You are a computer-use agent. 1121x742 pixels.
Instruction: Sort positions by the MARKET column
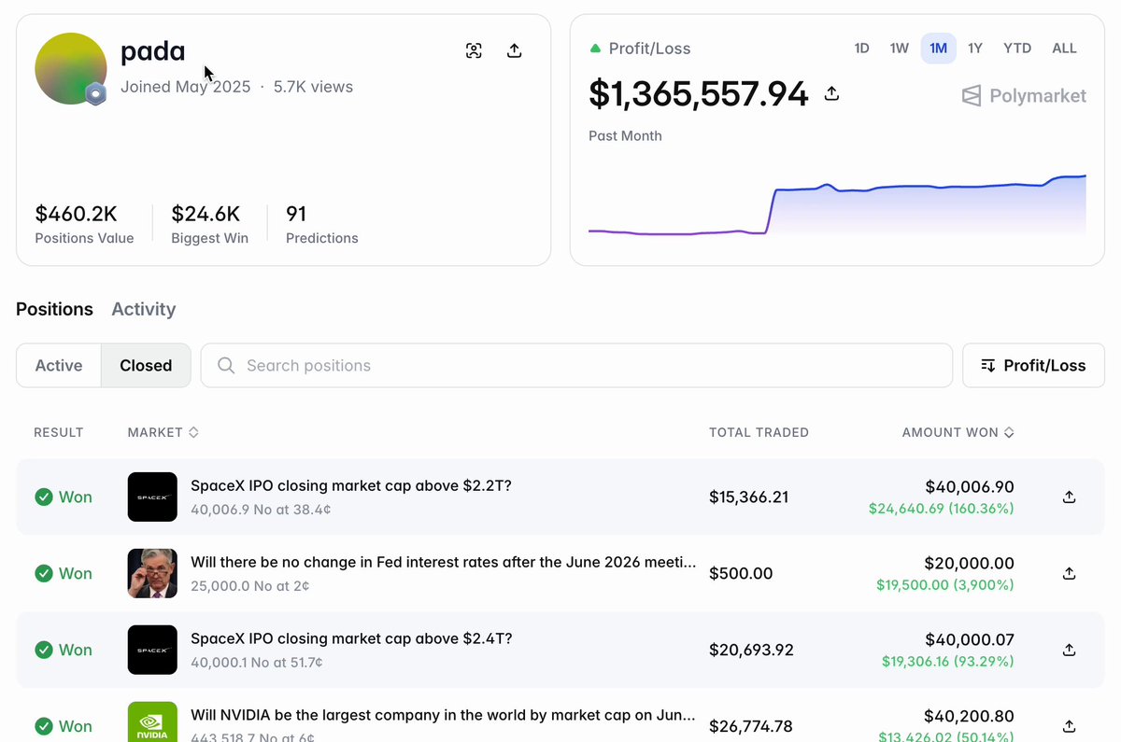click(163, 432)
